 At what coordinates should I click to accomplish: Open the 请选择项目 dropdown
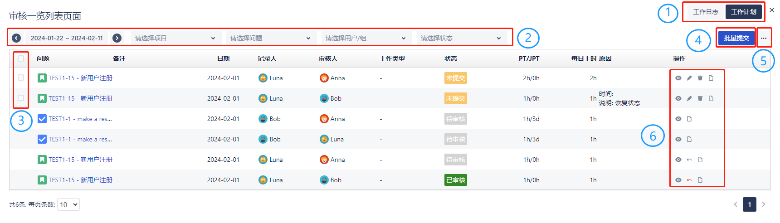pyautogui.click(x=175, y=38)
